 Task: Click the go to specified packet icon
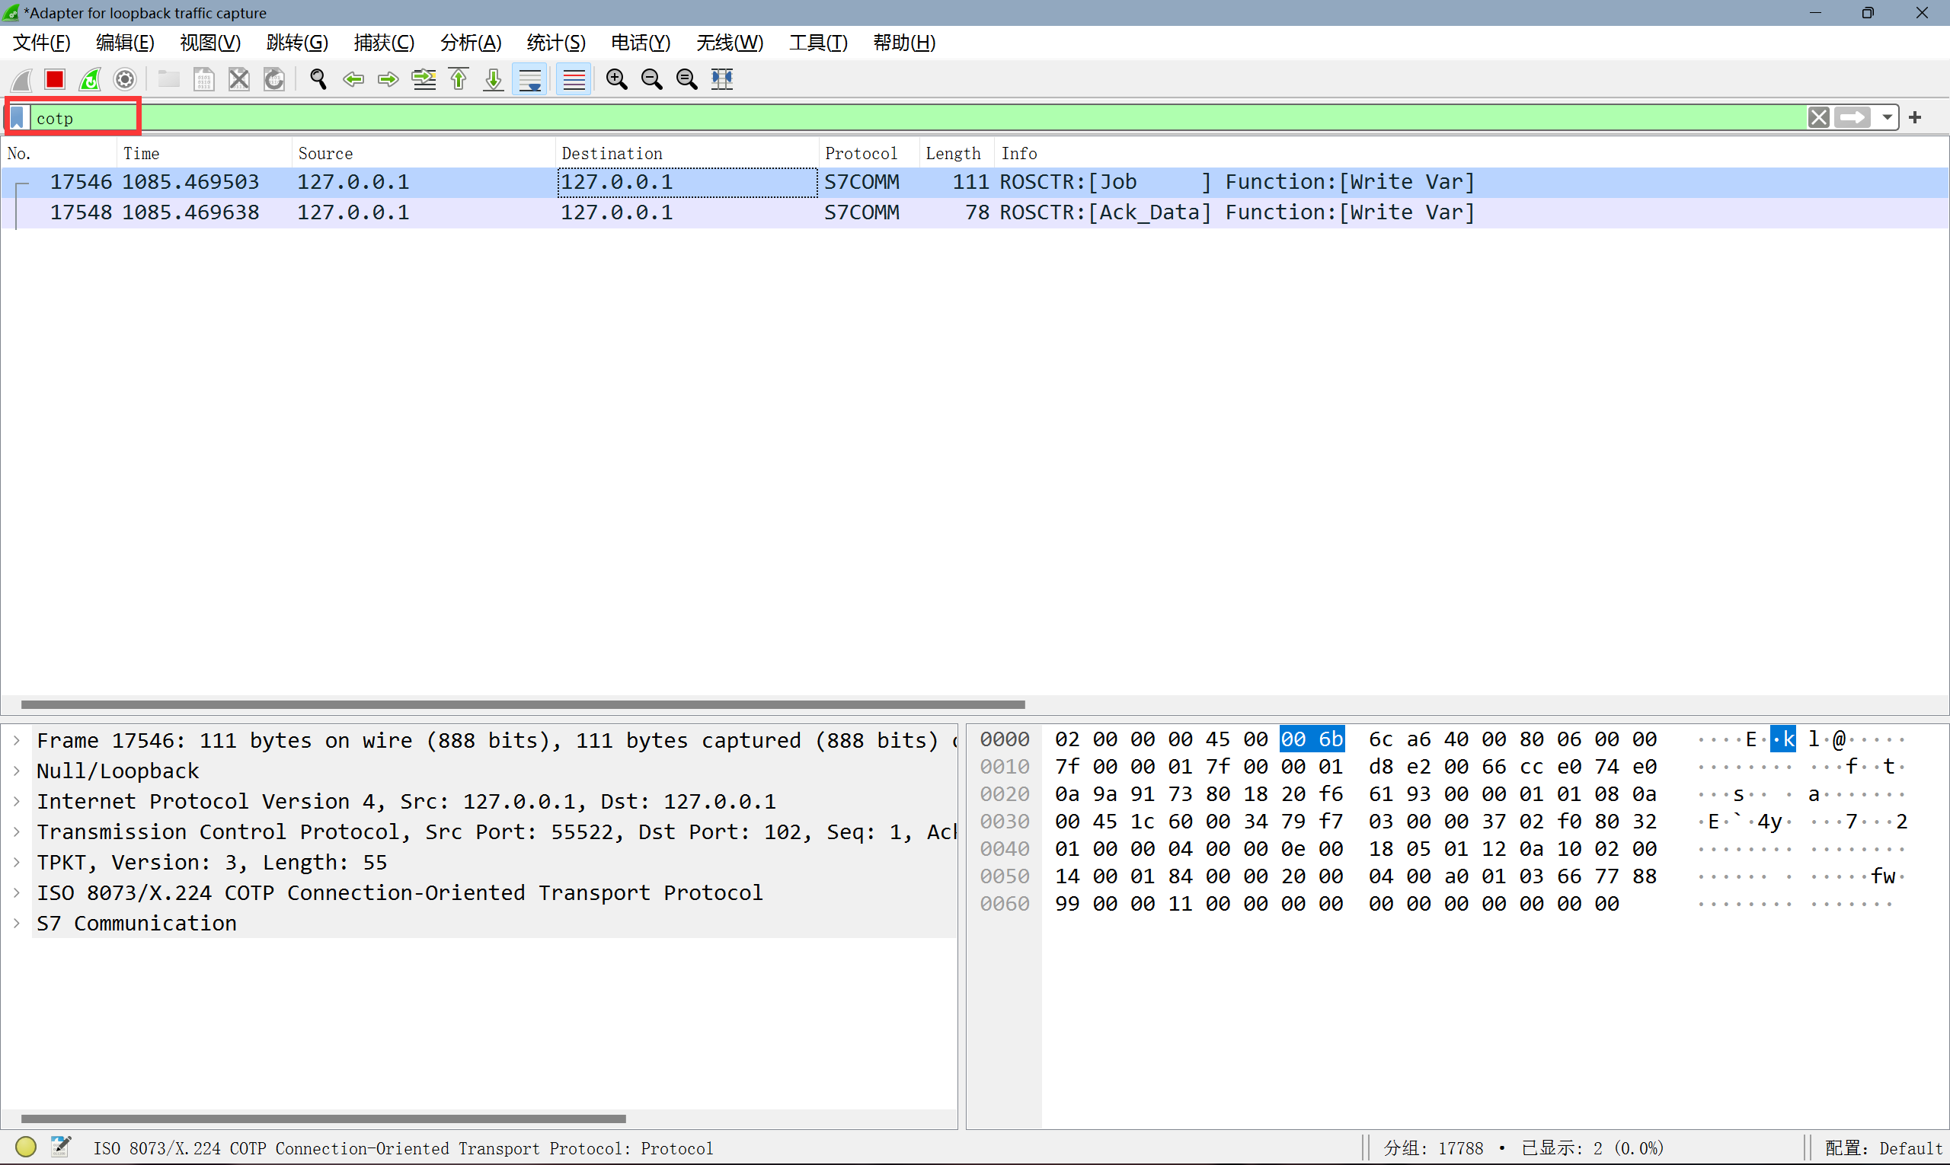tap(424, 79)
